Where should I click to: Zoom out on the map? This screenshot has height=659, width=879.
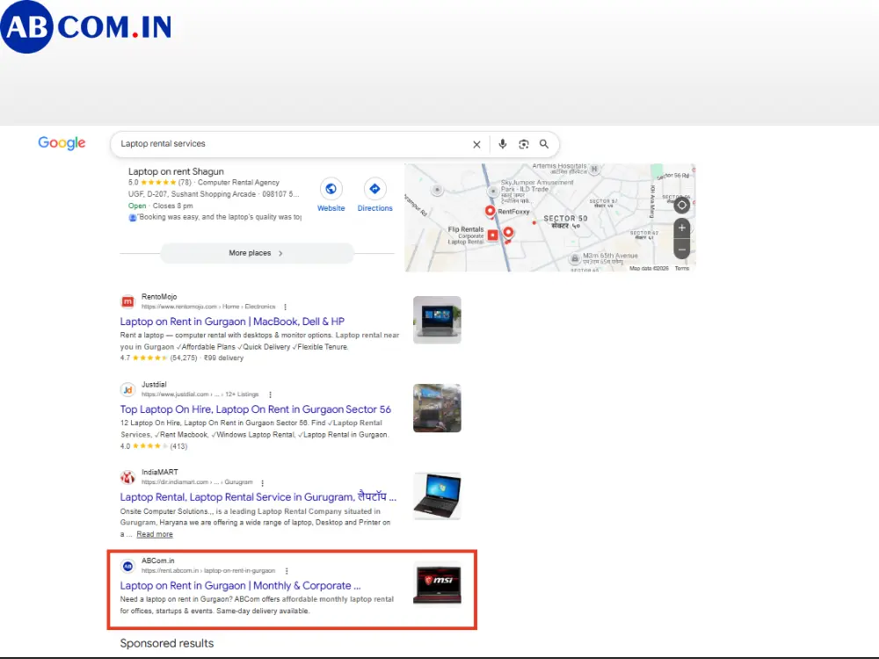pos(682,250)
